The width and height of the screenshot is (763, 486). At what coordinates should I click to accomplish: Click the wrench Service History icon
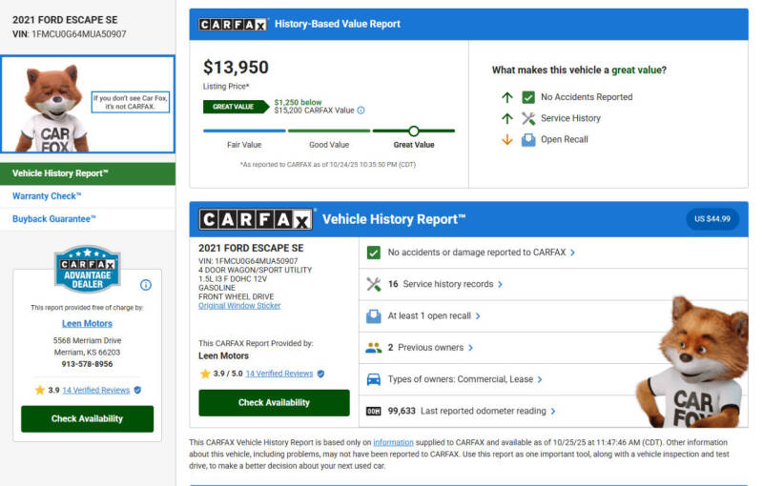click(x=528, y=118)
